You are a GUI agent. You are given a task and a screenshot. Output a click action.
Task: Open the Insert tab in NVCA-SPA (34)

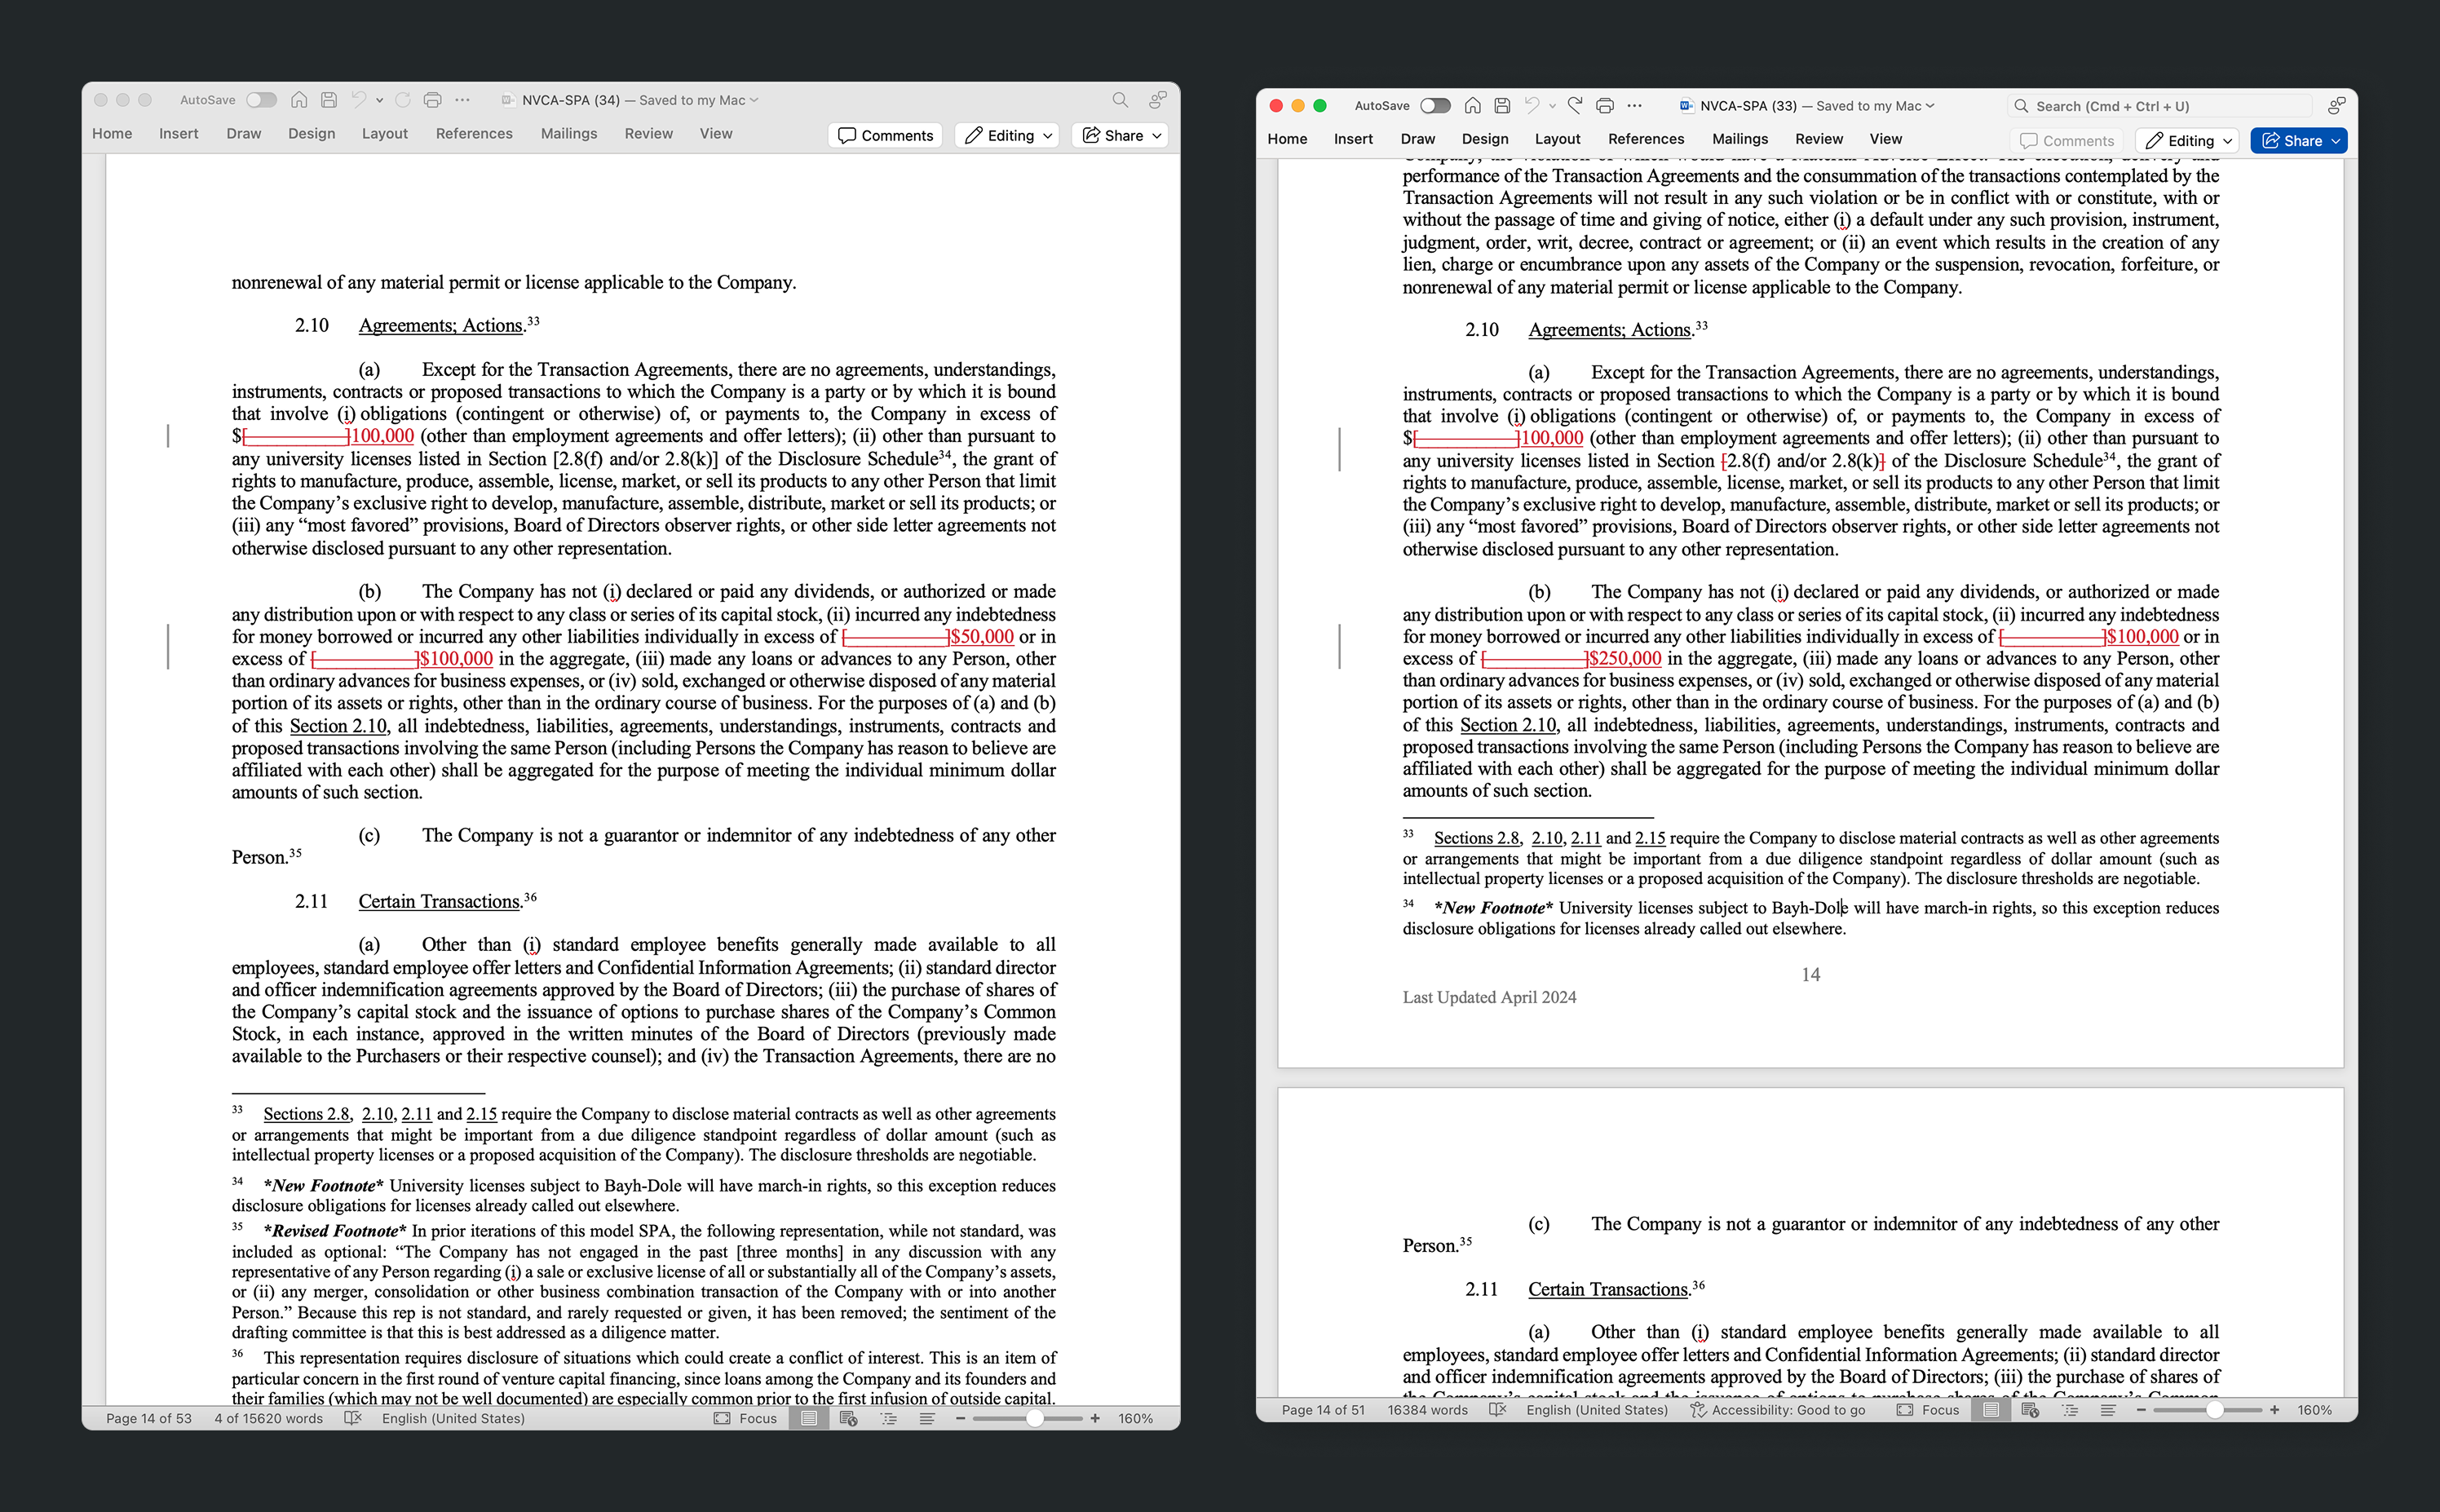point(178,134)
